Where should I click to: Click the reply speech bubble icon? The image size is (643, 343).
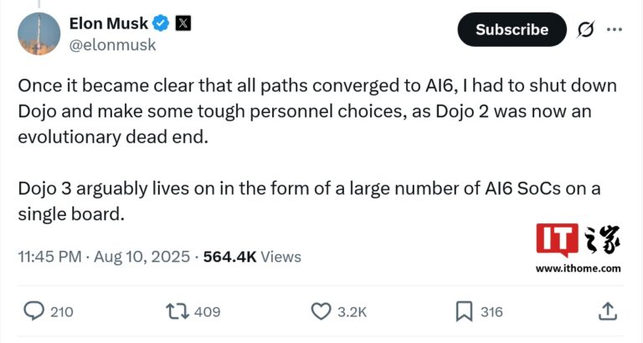33,311
